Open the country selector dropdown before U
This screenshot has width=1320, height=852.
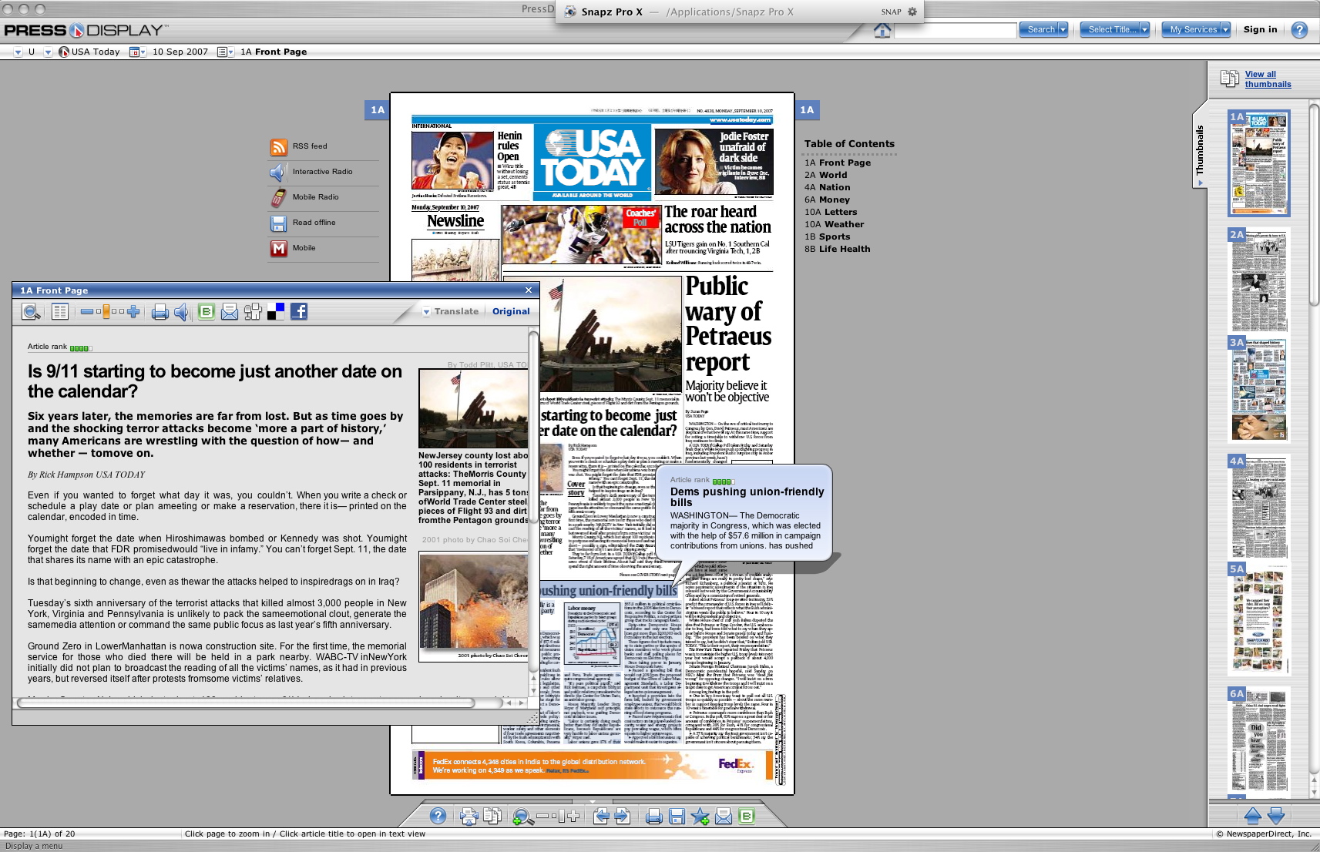coord(18,52)
